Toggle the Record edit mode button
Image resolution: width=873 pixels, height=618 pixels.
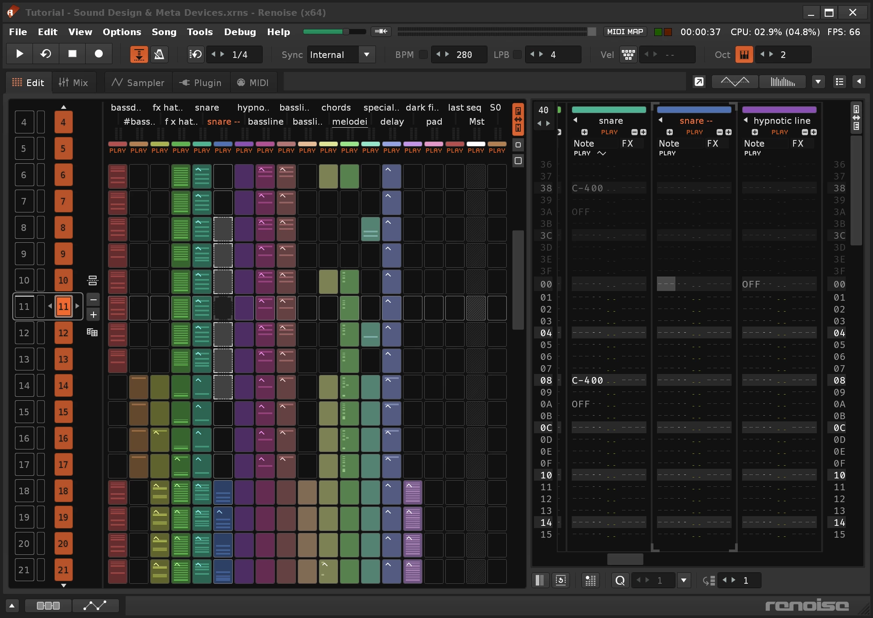[99, 54]
